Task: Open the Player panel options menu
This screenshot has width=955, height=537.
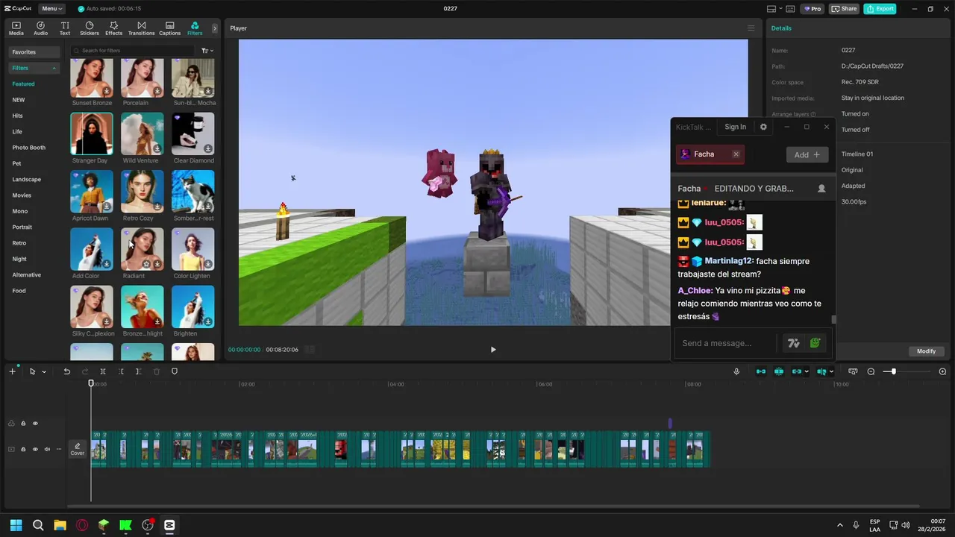Action: 751,28
